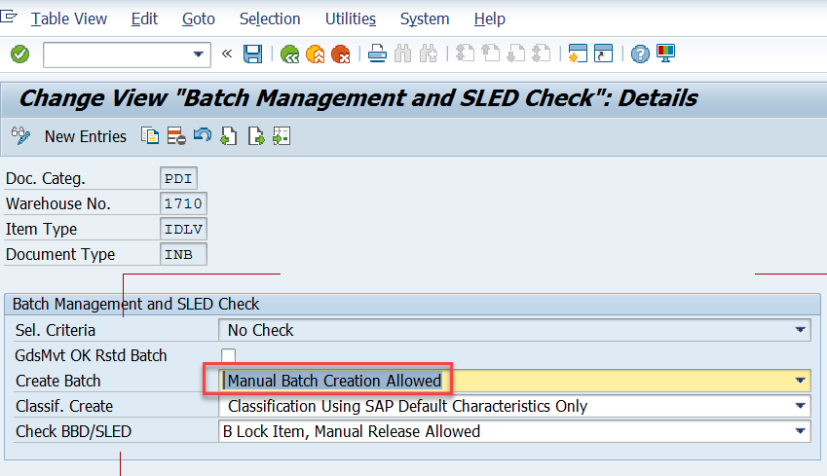This screenshot has height=476, width=827.
Task: Click the Last Page icon
Action: coord(542,55)
